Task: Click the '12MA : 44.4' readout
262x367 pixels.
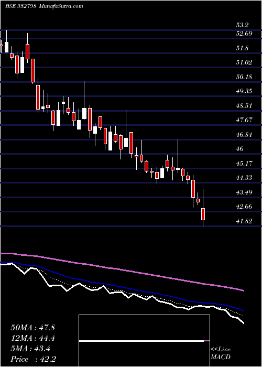Action: coord(32,338)
